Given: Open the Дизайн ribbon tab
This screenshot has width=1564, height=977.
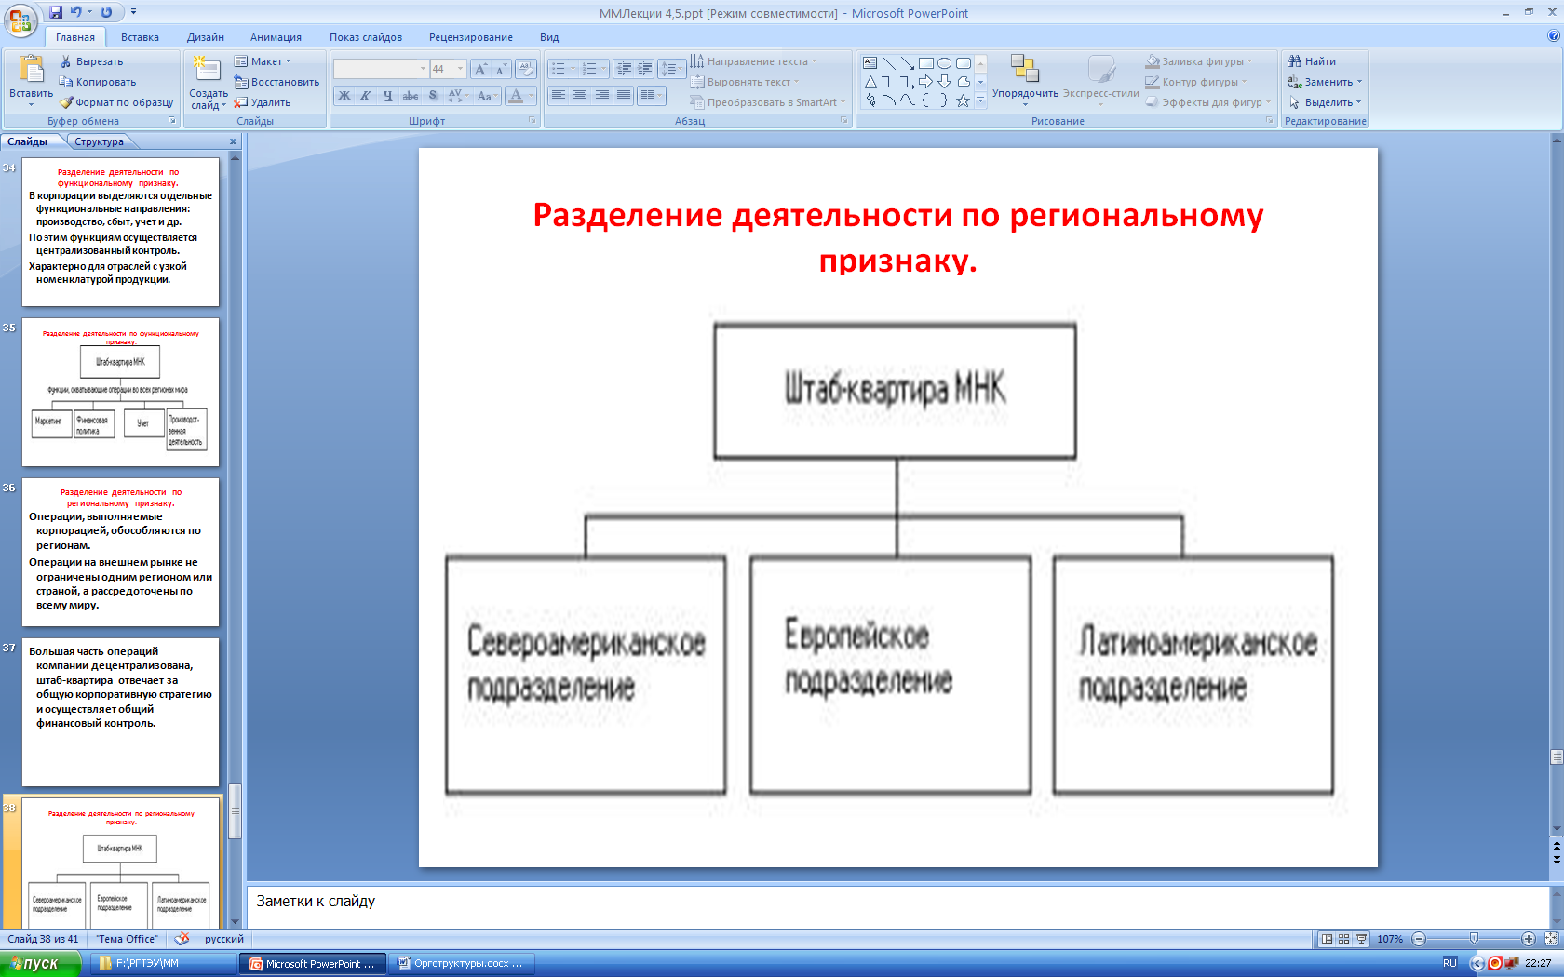Looking at the screenshot, I should 205,37.
